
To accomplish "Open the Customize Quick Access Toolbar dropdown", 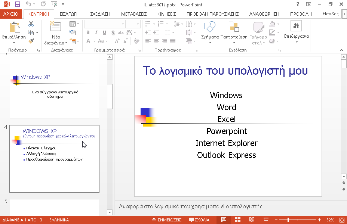I will (63, 4).
